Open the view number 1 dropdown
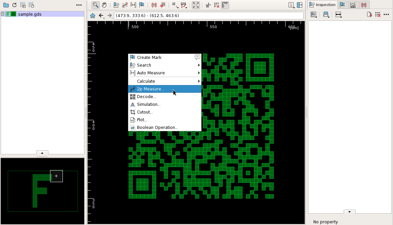The width and height of the screenshot is (393, 225). click(x=291, y=5)
